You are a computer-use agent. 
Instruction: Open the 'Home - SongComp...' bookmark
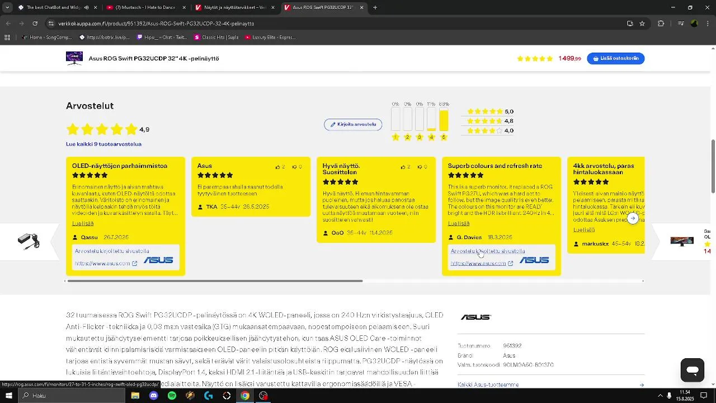tap(47, 38)
